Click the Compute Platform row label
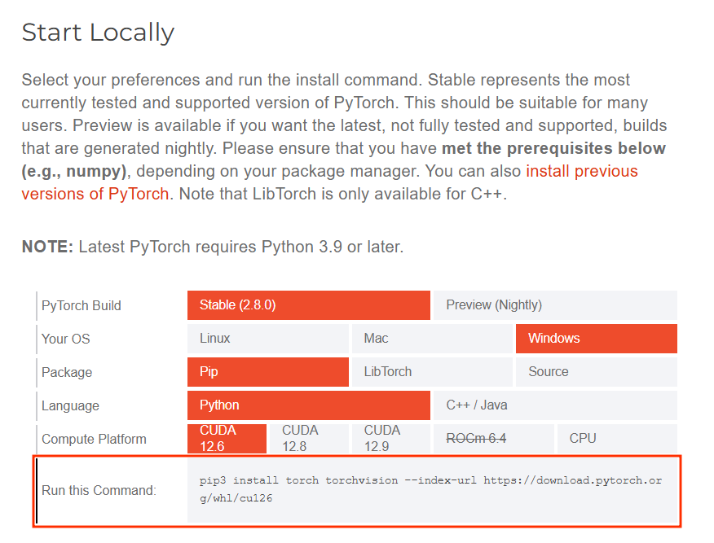 pyautogui.click(x=94, y=440)
